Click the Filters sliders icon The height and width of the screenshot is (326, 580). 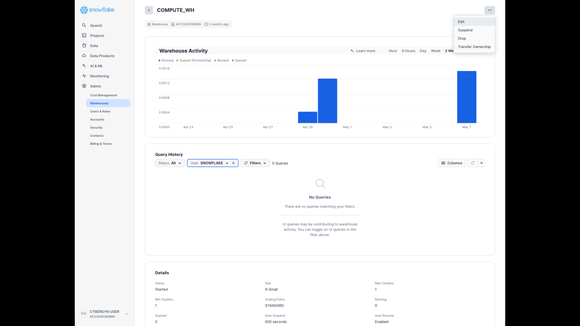pyautogui.click(x=246, y=163)
